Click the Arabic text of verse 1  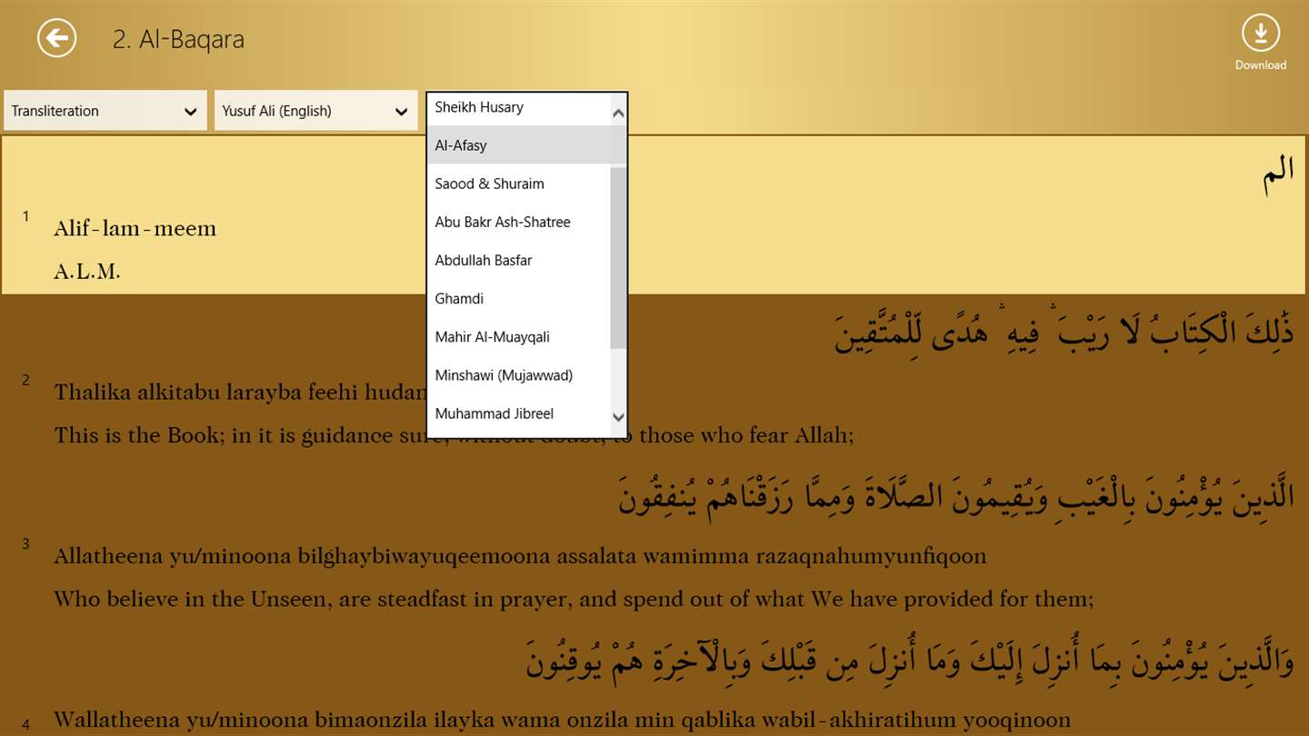click(1278, 174)
